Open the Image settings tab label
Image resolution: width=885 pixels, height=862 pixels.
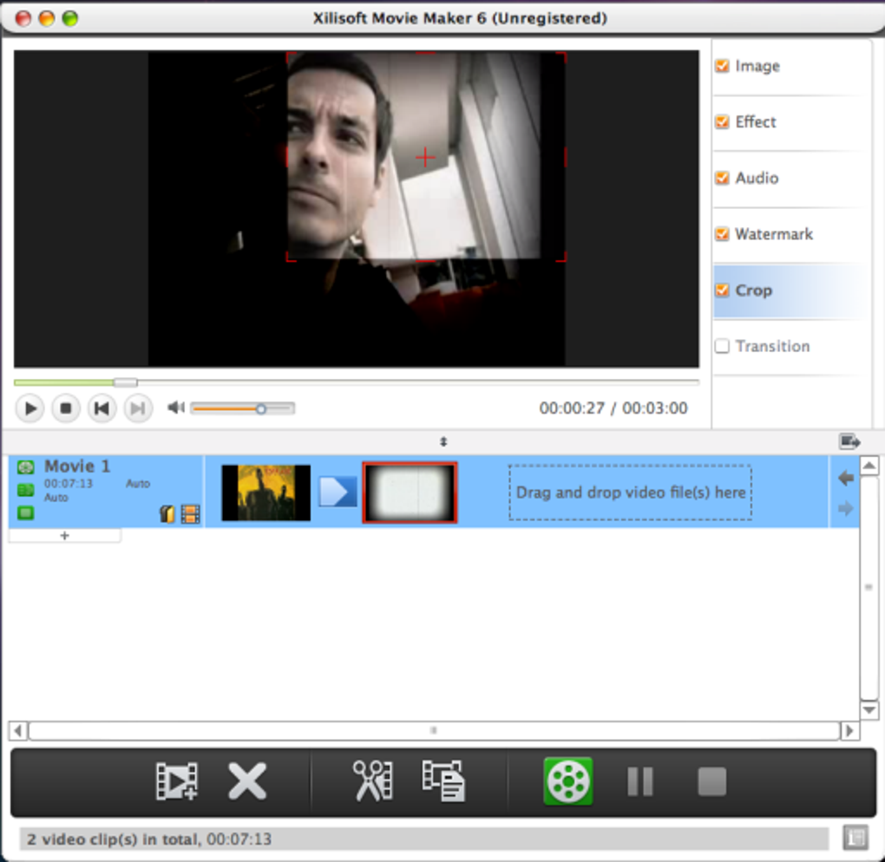click(757, 66)
